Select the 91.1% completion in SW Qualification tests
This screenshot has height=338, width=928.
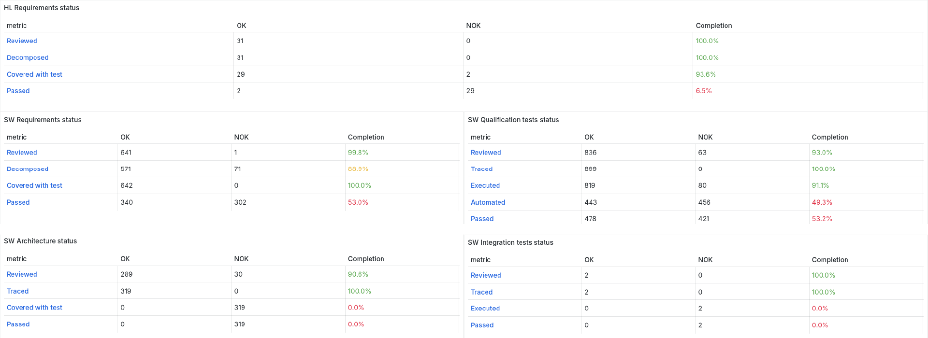pyautogui.click(x=821, y=185)
